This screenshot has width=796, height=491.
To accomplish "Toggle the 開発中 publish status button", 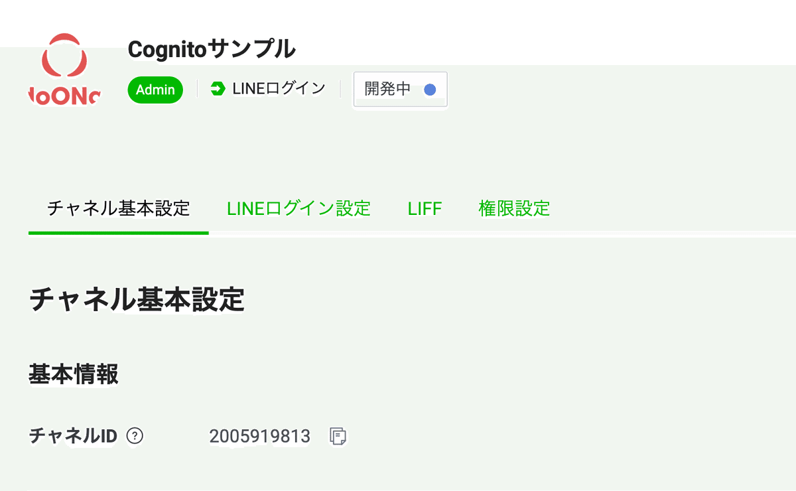I will (401, 89).
